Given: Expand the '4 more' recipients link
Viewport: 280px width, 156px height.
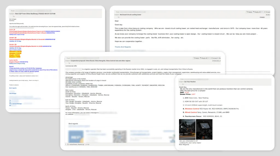Looking at the screenshot, I should pos(262,17).
